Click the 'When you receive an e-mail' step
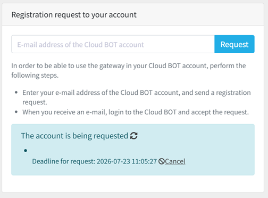Image resolution: width=268 pixels, height=198 pixels. point(136,112)
